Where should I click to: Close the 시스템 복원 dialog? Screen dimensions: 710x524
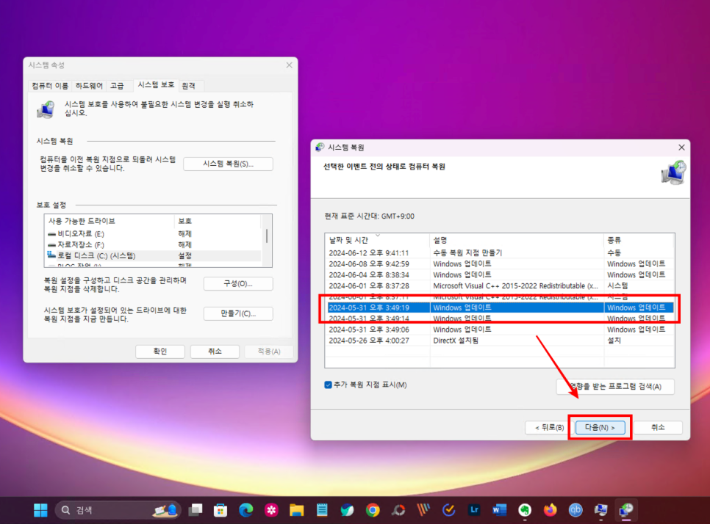click(x=681, y=148)
